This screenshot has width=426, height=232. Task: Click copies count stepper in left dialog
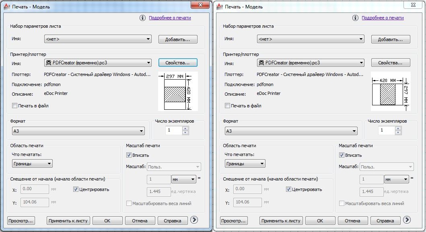pyautogui.click(x=185, y=130)
